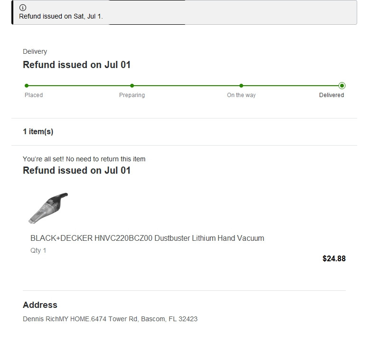Viewport: 380px width, 355px height.
Task: Click the green line between Preparing and On the way
Action: 187,86
